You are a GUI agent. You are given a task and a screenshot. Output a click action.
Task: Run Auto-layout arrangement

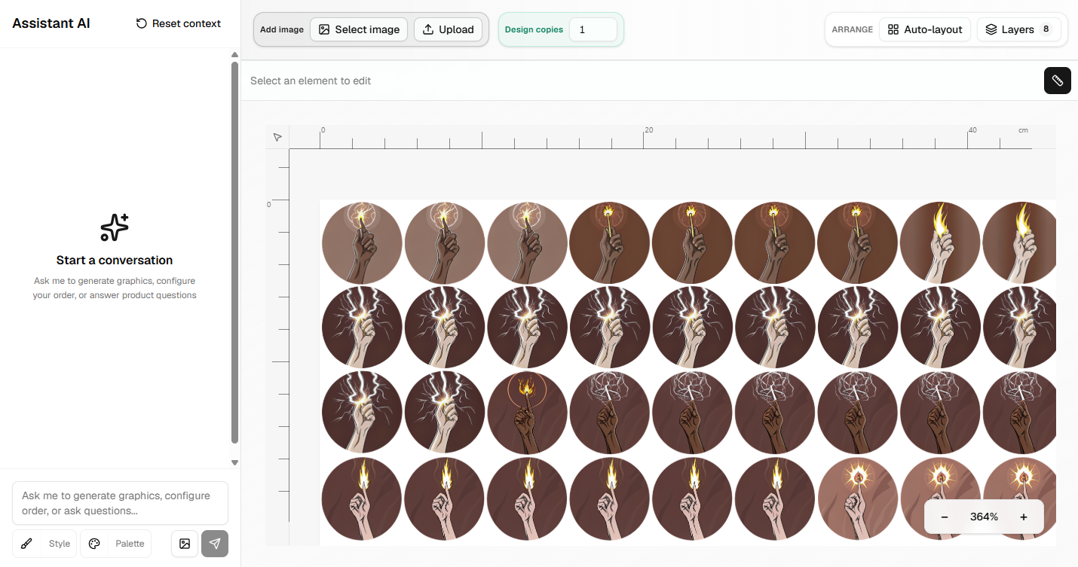click(x=925, y=29)
